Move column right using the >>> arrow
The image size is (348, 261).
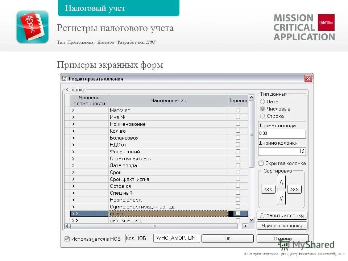pyautogui.click(x=295, y=189)
